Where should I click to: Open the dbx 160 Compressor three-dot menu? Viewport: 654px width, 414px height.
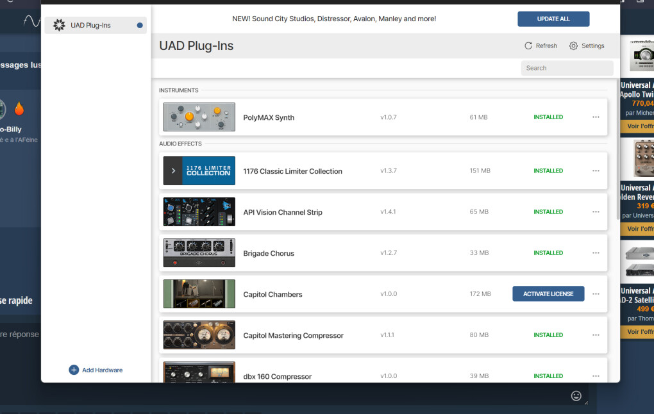click(x=596, y=376)
